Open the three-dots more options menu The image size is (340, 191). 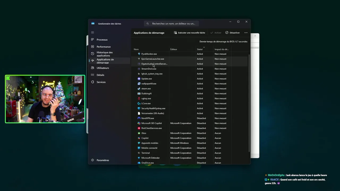246,33
